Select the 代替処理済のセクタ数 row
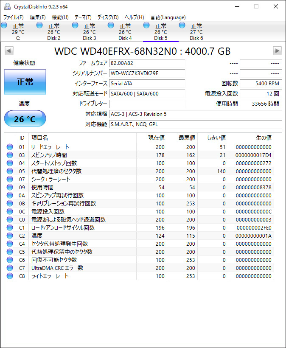Screen dimensions: 286x348 [x=139, y=171]
